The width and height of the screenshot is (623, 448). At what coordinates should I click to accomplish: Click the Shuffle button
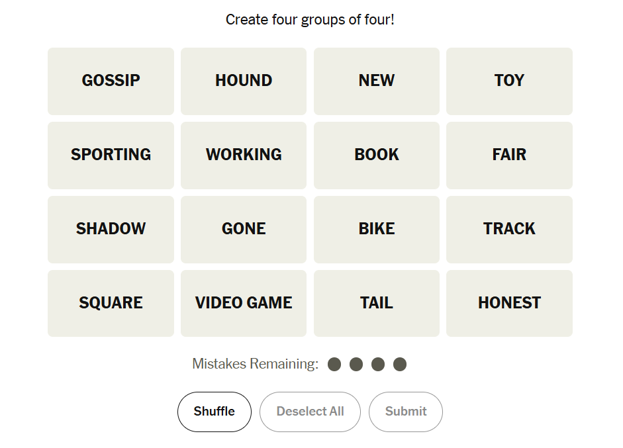click(x=215, y=412)
